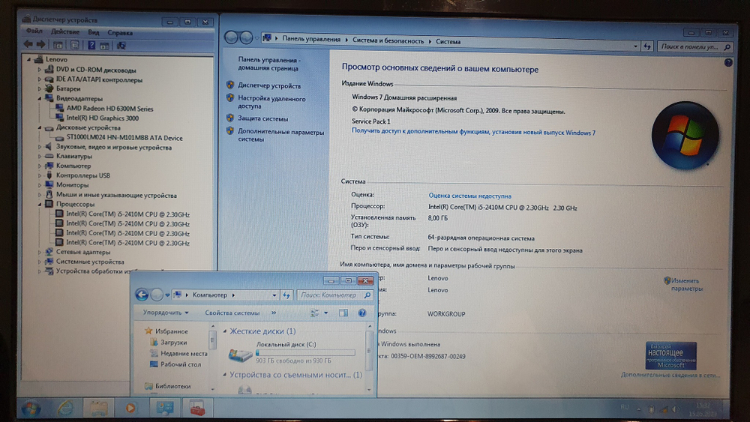The height and width of the screenshot is (422, 750).
Task: Open Файл menu in Device Manager
Action: click(x=34, y=31)
